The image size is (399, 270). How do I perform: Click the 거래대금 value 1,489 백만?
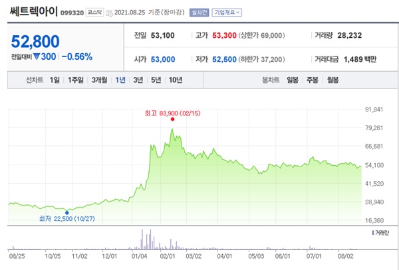[x=360, y=60]
